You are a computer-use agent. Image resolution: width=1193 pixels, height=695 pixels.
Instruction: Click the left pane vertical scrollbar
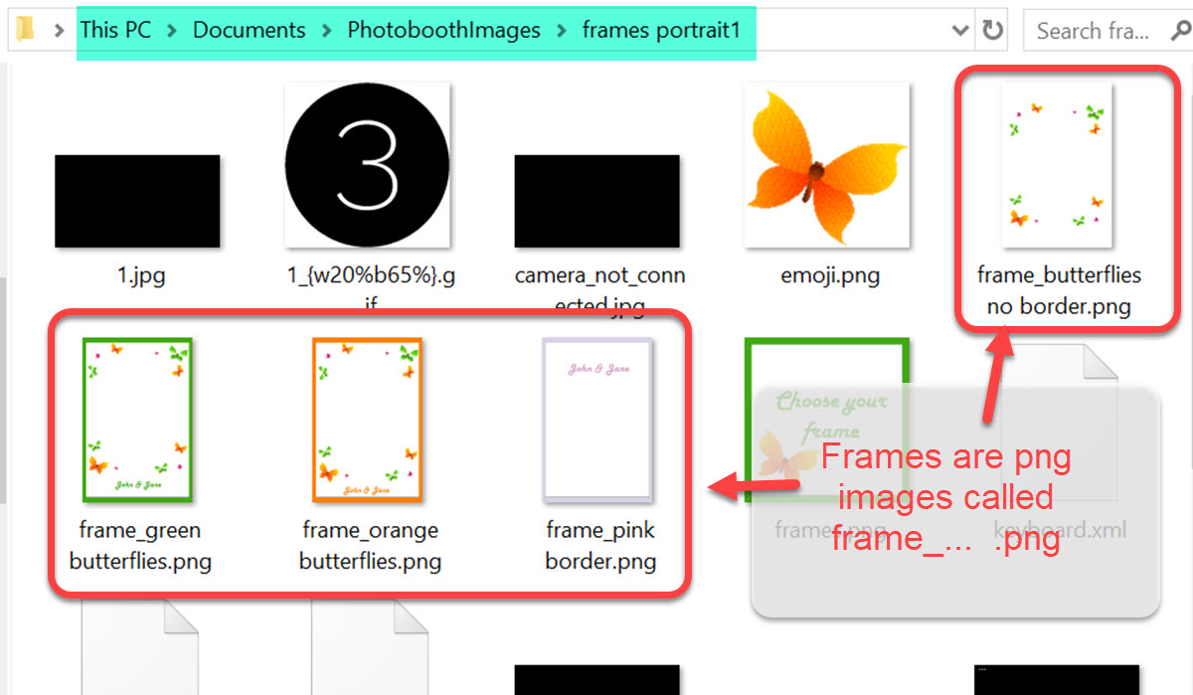coord(3,388)
